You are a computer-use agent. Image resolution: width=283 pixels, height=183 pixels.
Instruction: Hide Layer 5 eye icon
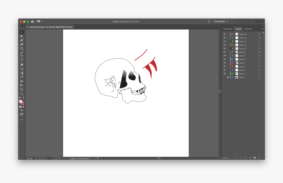point(224,63)
